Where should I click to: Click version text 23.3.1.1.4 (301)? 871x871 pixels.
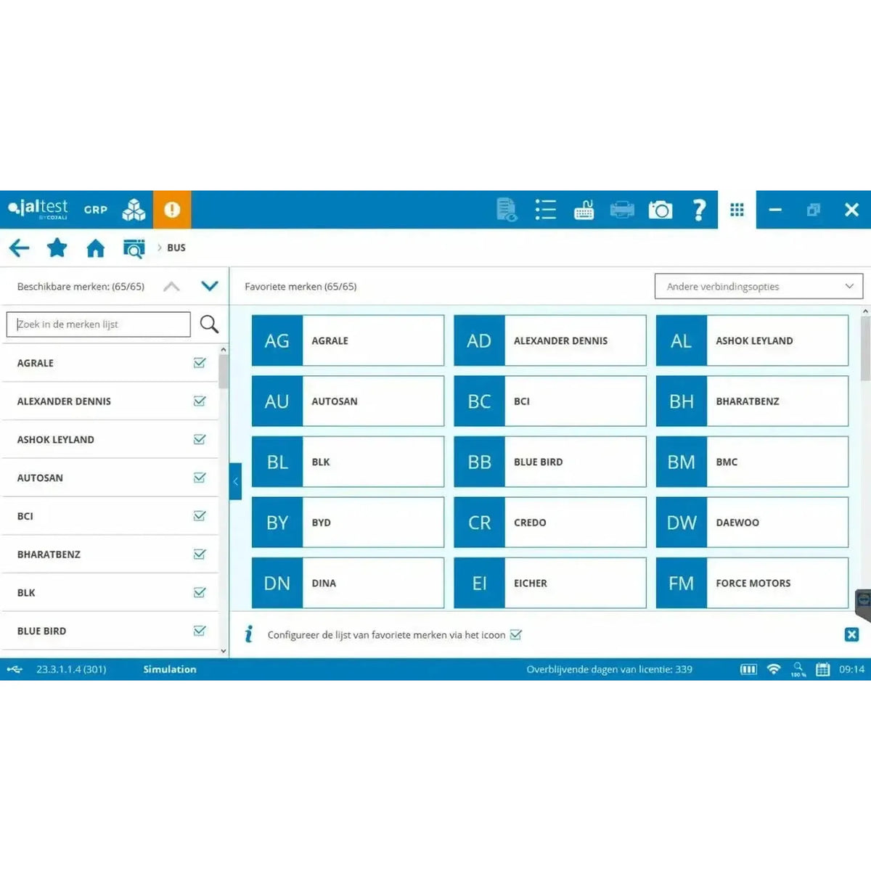coord(71,669)
